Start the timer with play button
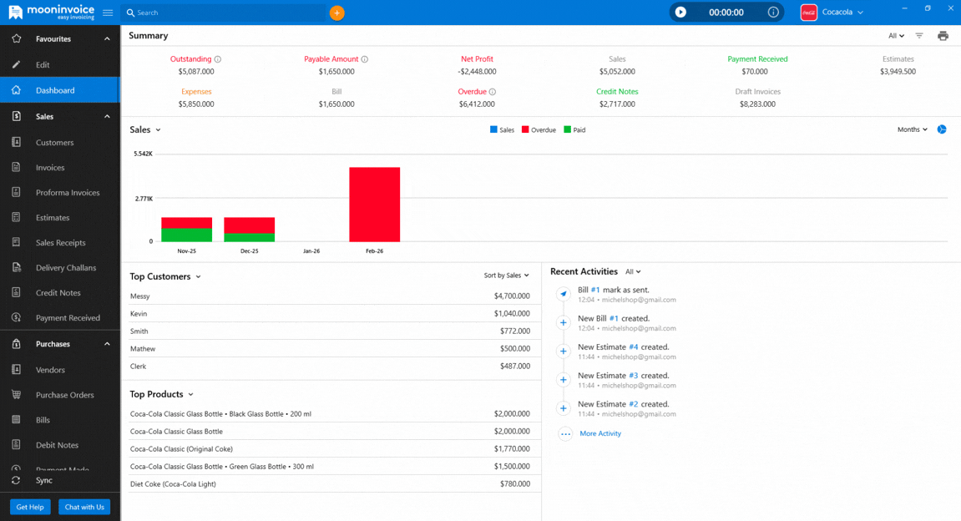This screenshot has height=521, width=961. click(680, 13)
